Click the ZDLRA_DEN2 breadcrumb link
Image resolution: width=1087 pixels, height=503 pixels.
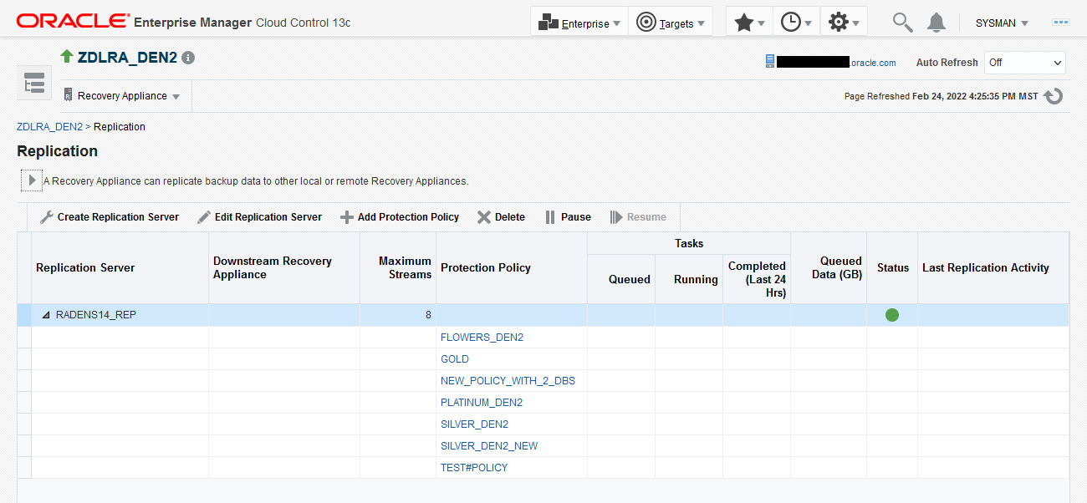tap(49, 127)
